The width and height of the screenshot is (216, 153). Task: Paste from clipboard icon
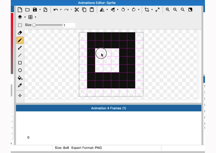92,10
